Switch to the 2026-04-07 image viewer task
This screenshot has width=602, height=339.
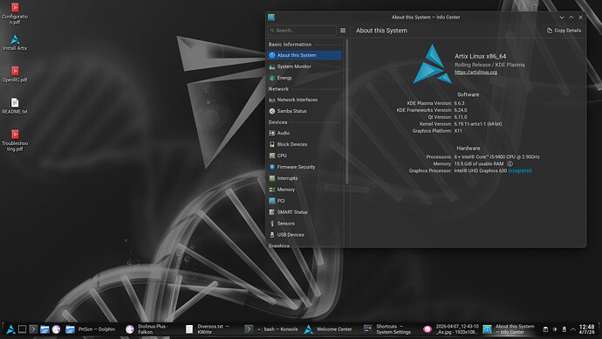pos(451,329)
